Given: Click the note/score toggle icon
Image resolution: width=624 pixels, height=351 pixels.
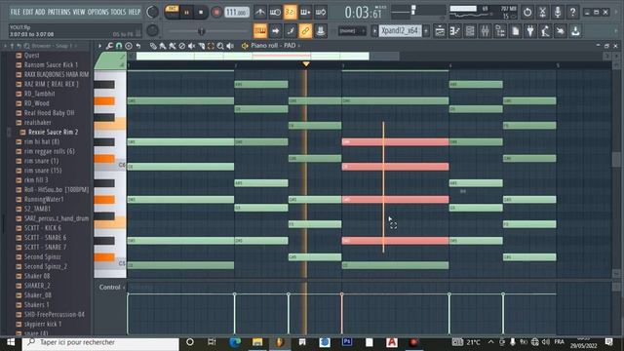Looking at the screenshot, I should point(291,30).
